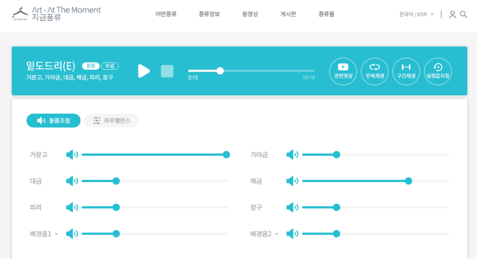
Task: Expand the 배경음1 dropdown arrow
Action: pyautogui.click(x=56, y=234)
